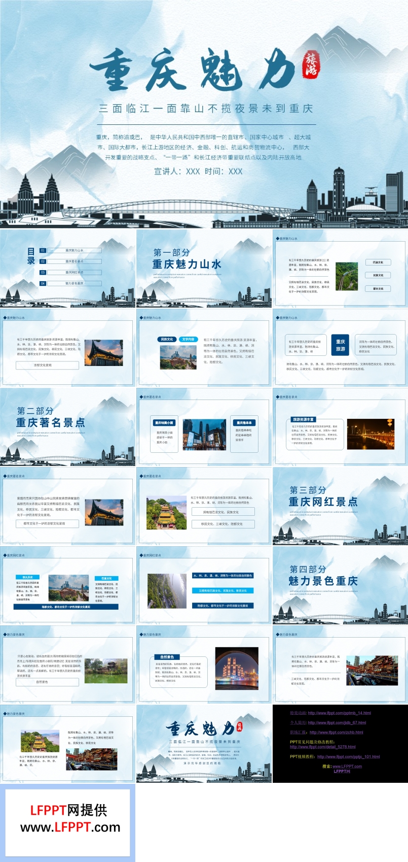
Task: Select the 文字内容 cyan pill label
Action: (x=188, y=339)
